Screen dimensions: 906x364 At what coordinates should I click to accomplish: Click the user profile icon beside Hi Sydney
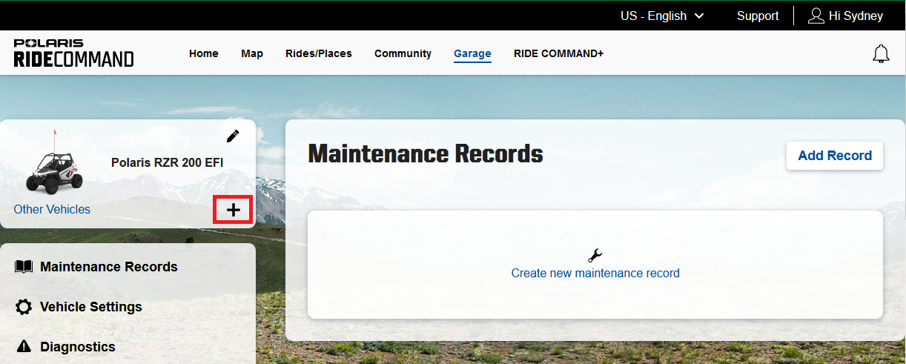[x=816, y=16]
